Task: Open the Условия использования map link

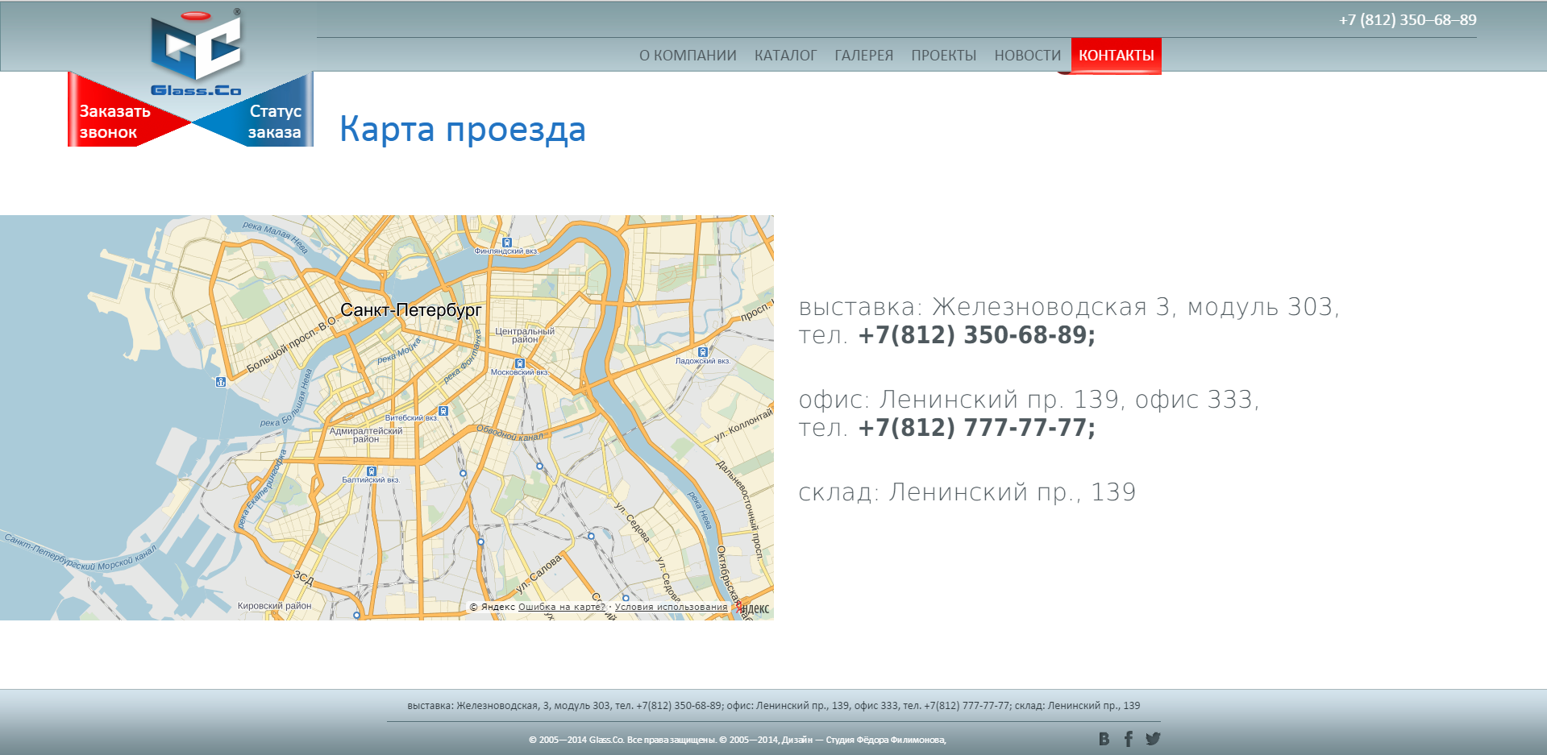Action: [x=671, y=607]
